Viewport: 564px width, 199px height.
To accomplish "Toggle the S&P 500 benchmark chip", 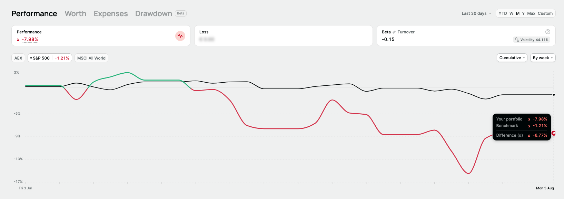I will [50, 58].
